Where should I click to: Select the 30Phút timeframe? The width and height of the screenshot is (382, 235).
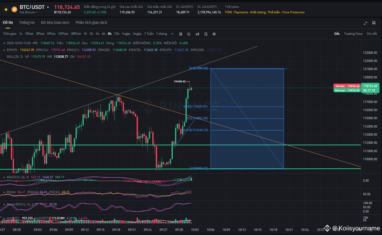[76, 34]
